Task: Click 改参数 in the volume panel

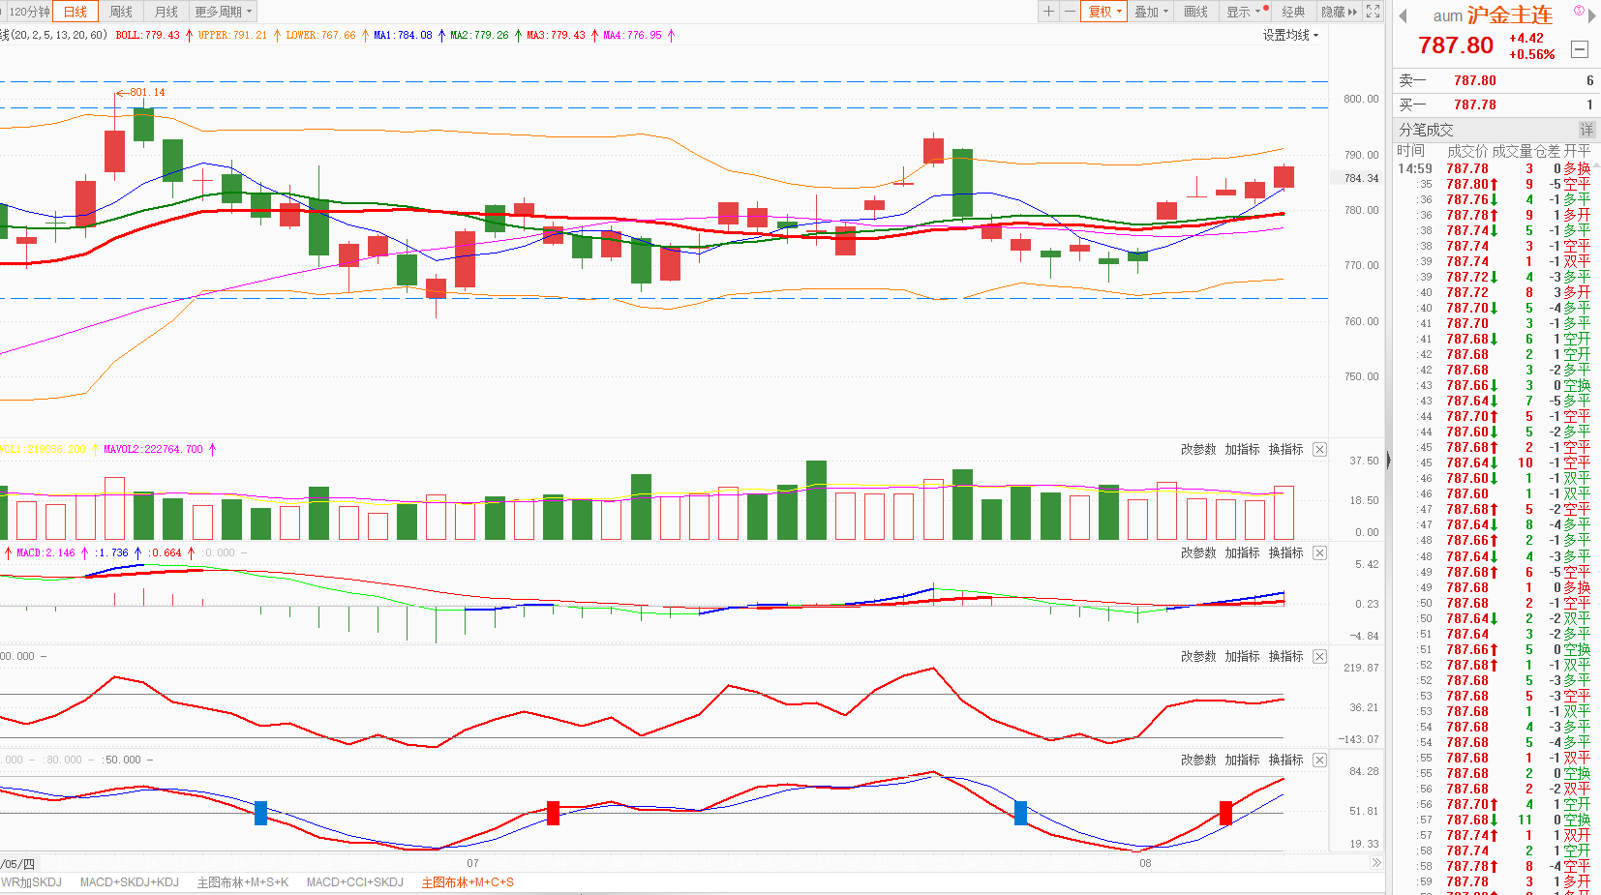Action: coord(1198,449)
